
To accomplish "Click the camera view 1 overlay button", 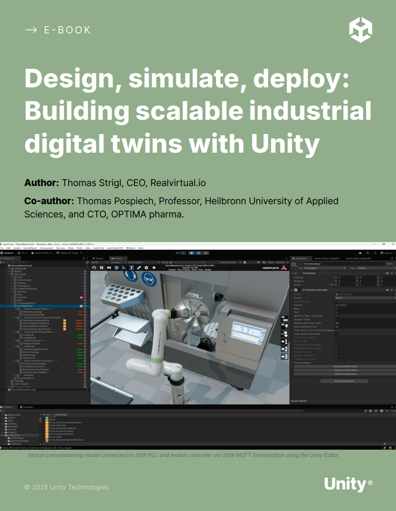I will tap(284, 341).
